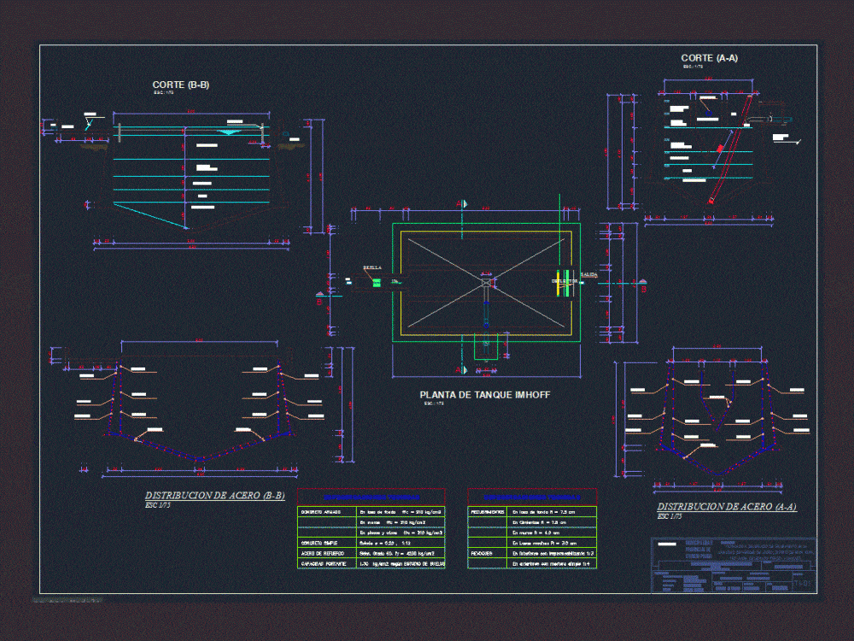854x641 pixels.
Task: Select the REVOQUES row in specifications table
Action: click(x=481, y=553)
